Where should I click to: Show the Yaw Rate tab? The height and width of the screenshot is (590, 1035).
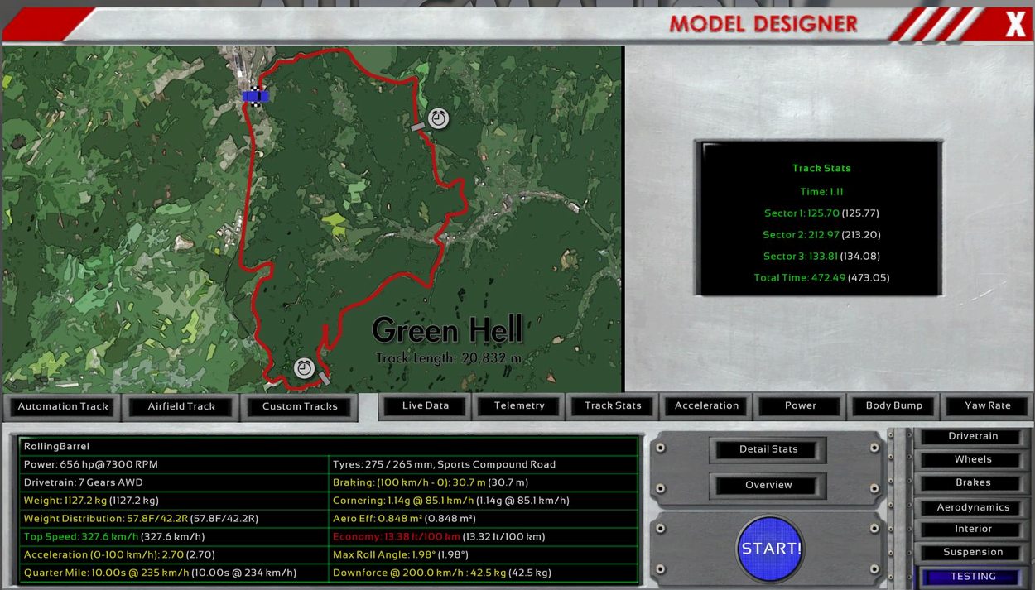tap(988, 405)
